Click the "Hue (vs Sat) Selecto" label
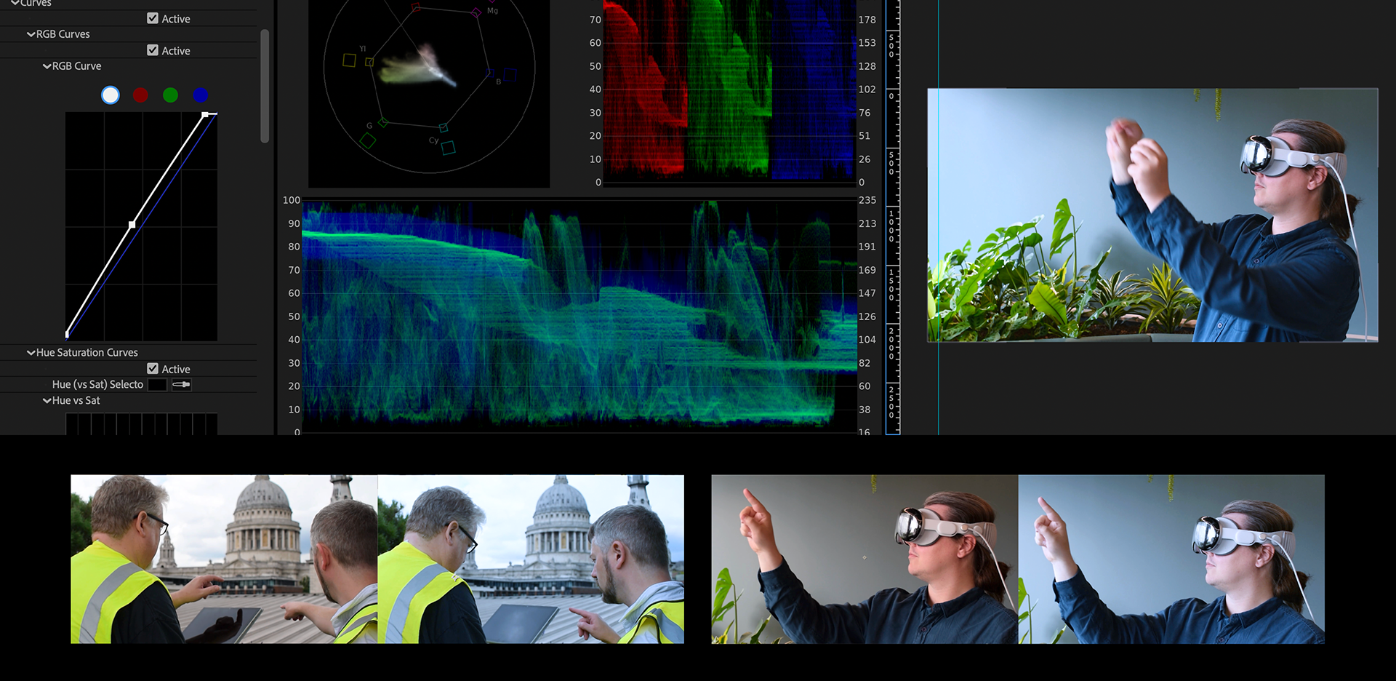Viewport: 1396px width, 681px height. tap(97, 384)
